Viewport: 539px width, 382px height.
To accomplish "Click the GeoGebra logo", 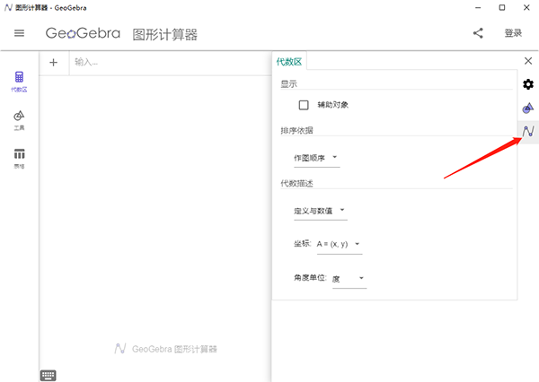I will (83, 34).
